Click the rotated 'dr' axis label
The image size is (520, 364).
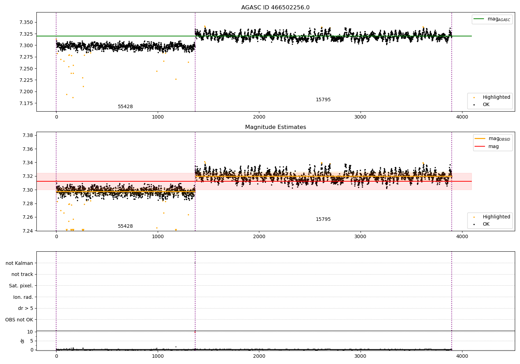[x=23, y=341]
